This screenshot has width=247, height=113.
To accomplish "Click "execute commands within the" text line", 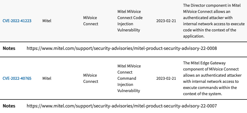I will (210, 87).
